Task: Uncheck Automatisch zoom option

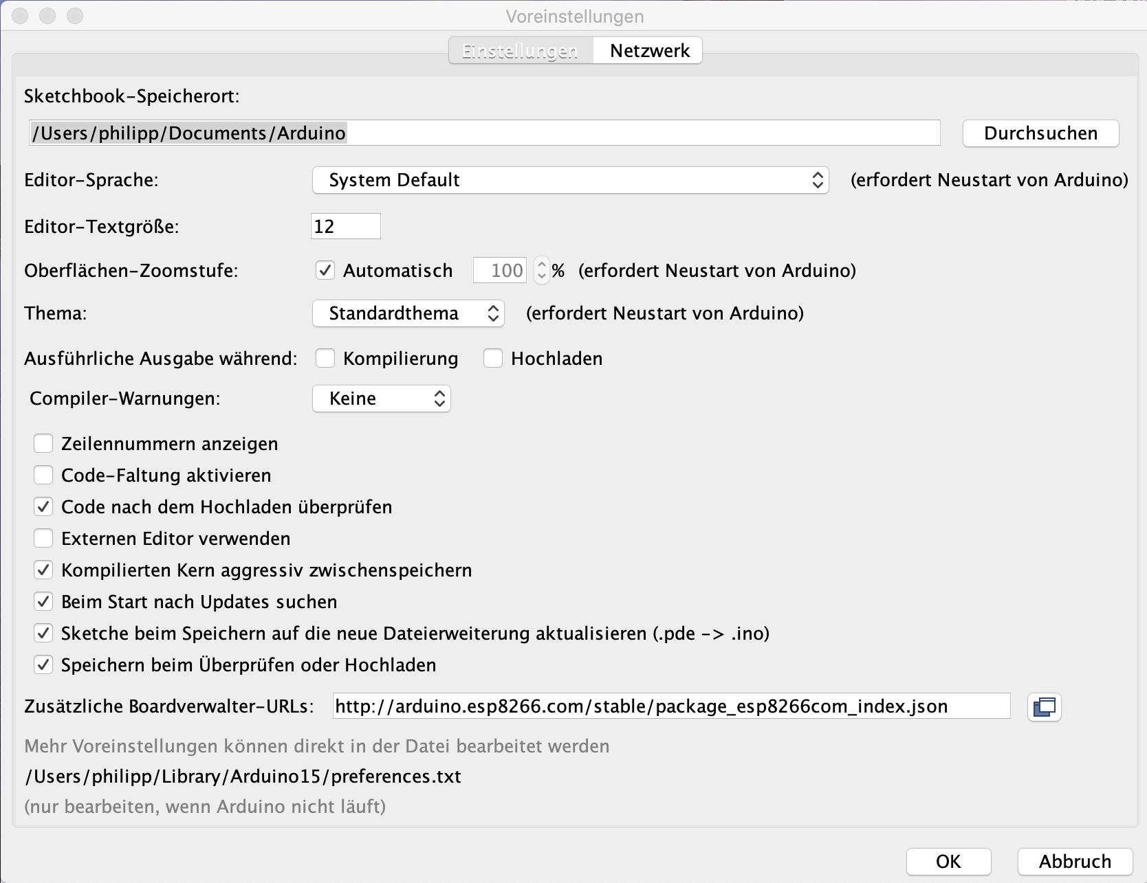Action: [325, 270]
